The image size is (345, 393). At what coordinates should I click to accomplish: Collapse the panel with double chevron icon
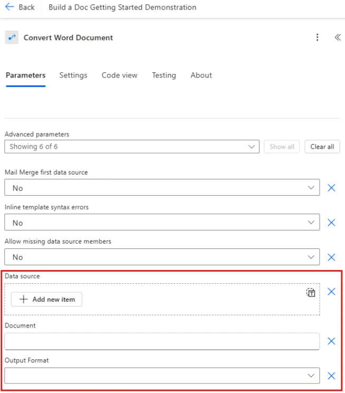[338, 37]
